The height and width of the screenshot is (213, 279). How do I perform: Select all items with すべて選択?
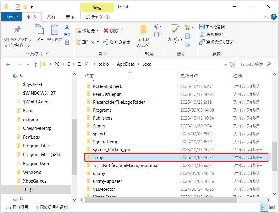pos(211,26)
